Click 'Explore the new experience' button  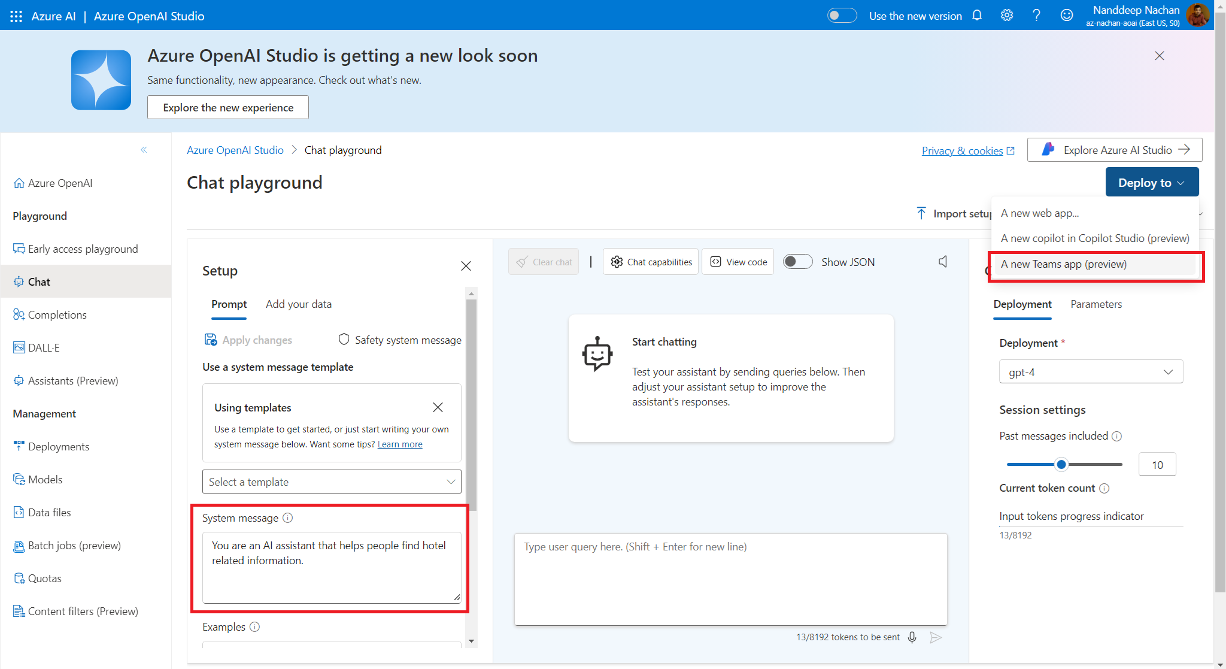228,108
